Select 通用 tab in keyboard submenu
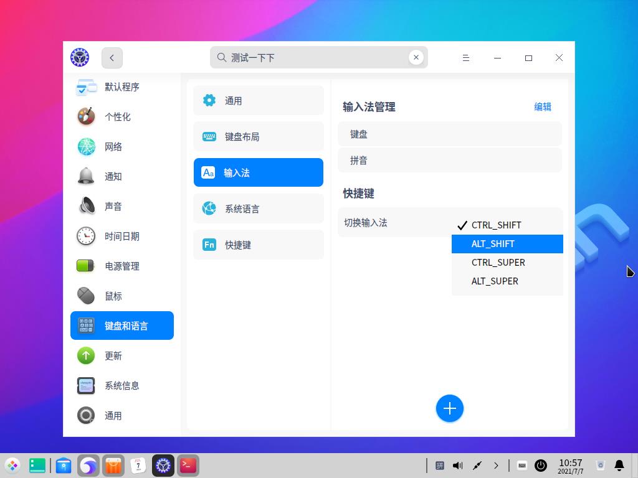This screenshot has height=478, width=638. (259, 100)
